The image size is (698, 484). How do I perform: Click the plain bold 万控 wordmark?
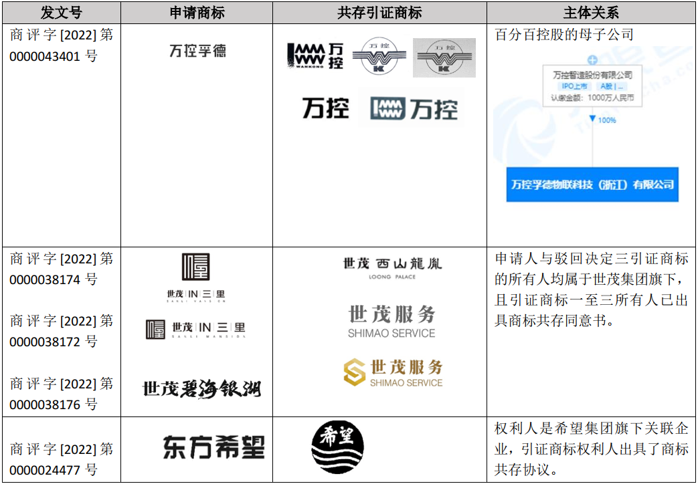(325, 108)
